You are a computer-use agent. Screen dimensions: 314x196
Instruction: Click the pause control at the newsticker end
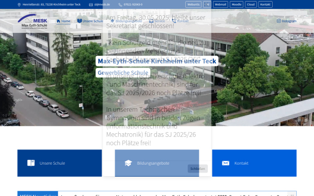(x=292, y=194)
